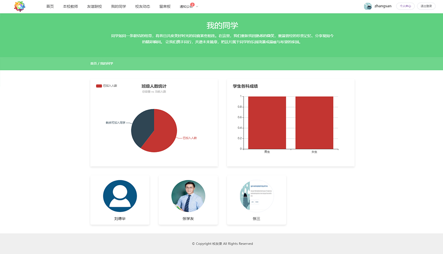Screen dimensions: 443x254
Task: Click the colorful site logo icon
Action: [20, 6]
